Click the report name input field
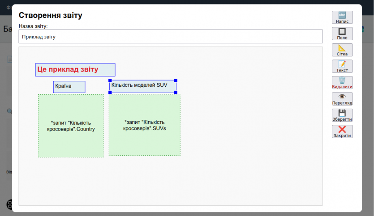 click(x=170, y=37)
